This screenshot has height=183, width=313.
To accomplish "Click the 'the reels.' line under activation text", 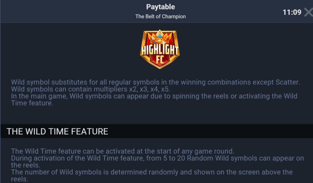I will (x=26, y=165).
